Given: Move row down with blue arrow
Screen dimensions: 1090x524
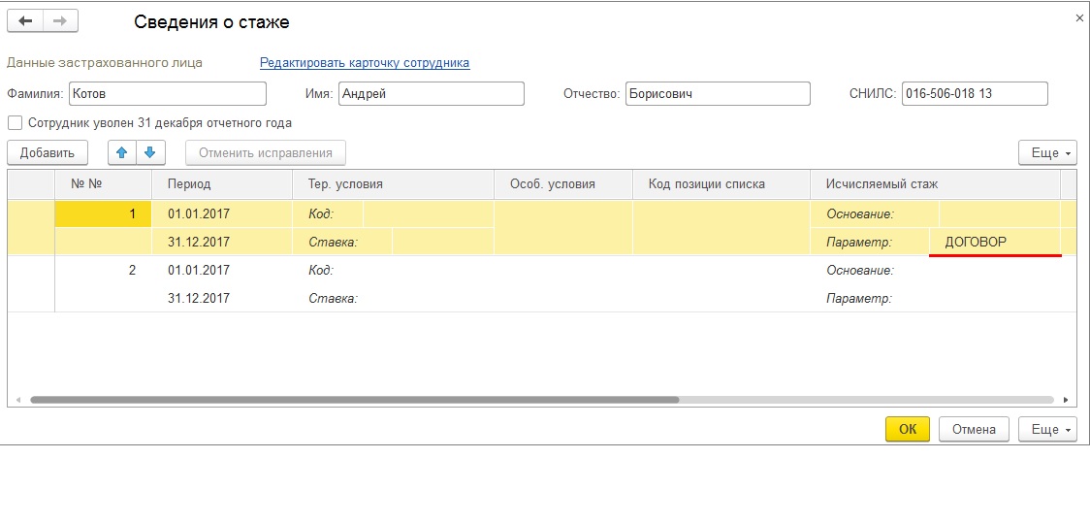Looking at the screenshot, I should pyautogui.click(x=150, y=152).
